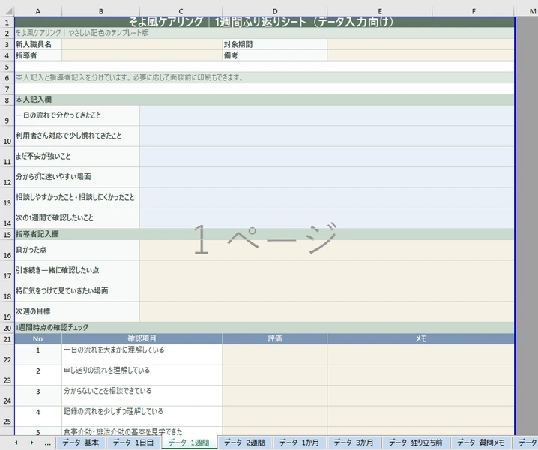Click the input cell next to 新人職員名

tap(142, 44)
